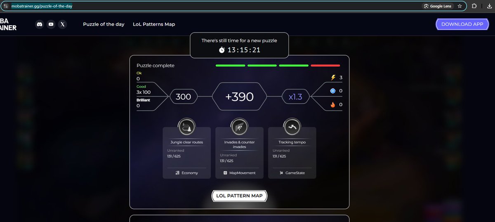The image size is (495, 222).
Task: Click the DOWNLOAD APP button
Action: click(x=462, y=24)
